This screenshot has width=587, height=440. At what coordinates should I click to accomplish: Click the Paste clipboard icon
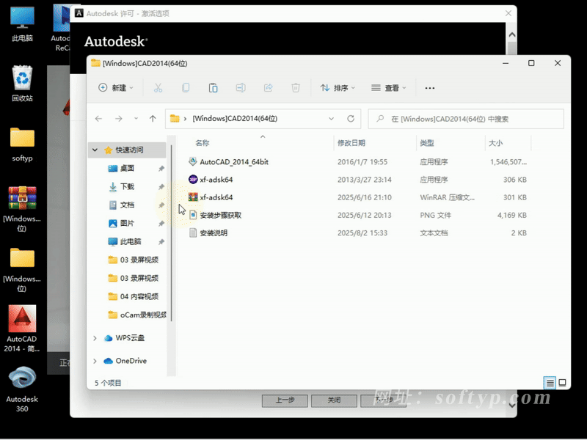click(213, 88)
